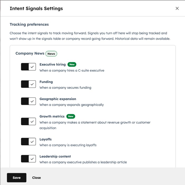Select the Company News section heading
The height and width of the screenshot is (185, 185).
[30, 53]
